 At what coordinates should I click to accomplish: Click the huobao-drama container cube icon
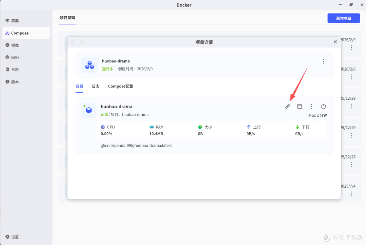pyautogui.click(x=89, y=110)
